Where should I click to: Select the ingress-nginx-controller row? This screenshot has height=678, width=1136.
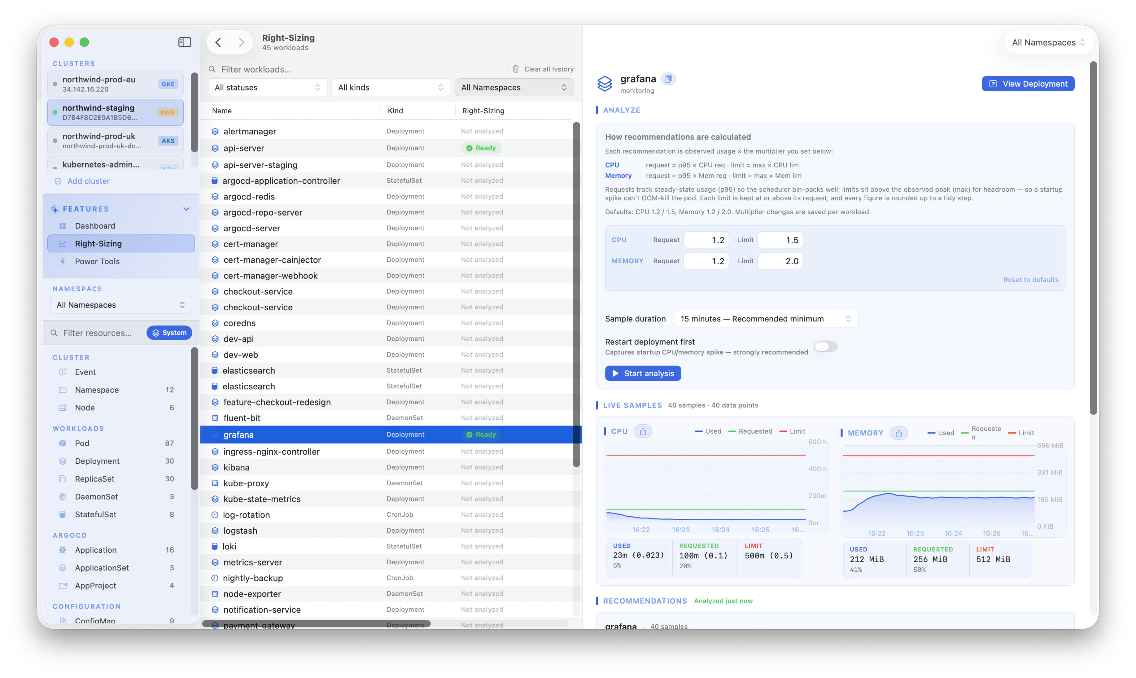(x=386, y=451)
